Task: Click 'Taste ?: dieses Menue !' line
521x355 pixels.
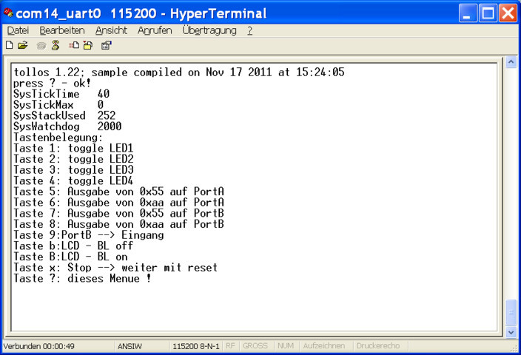Action: 82,278
